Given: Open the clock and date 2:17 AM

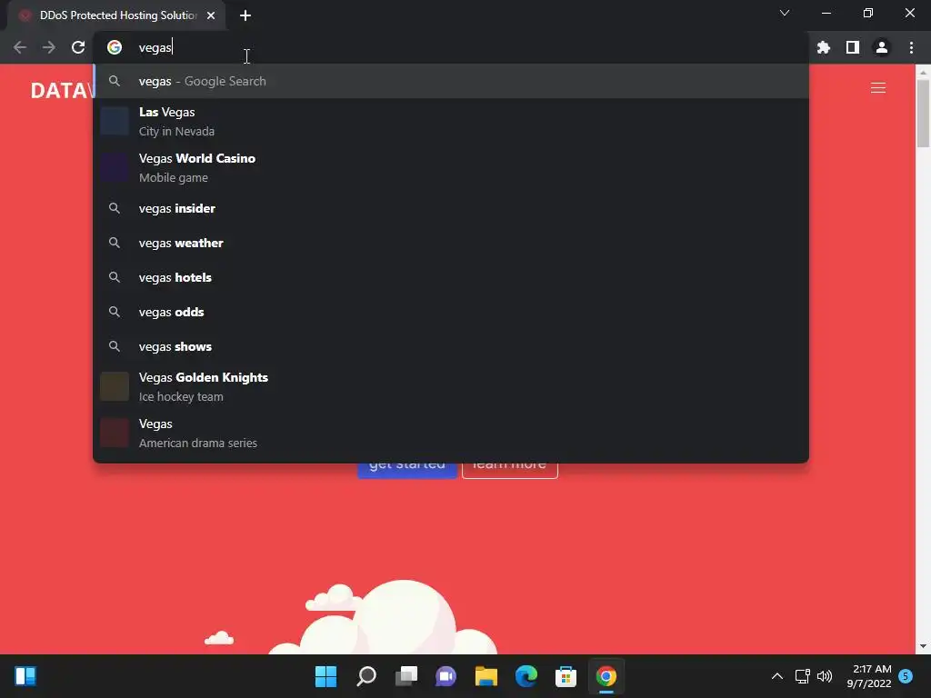Looking at the screenshot, I should [869, 676].
